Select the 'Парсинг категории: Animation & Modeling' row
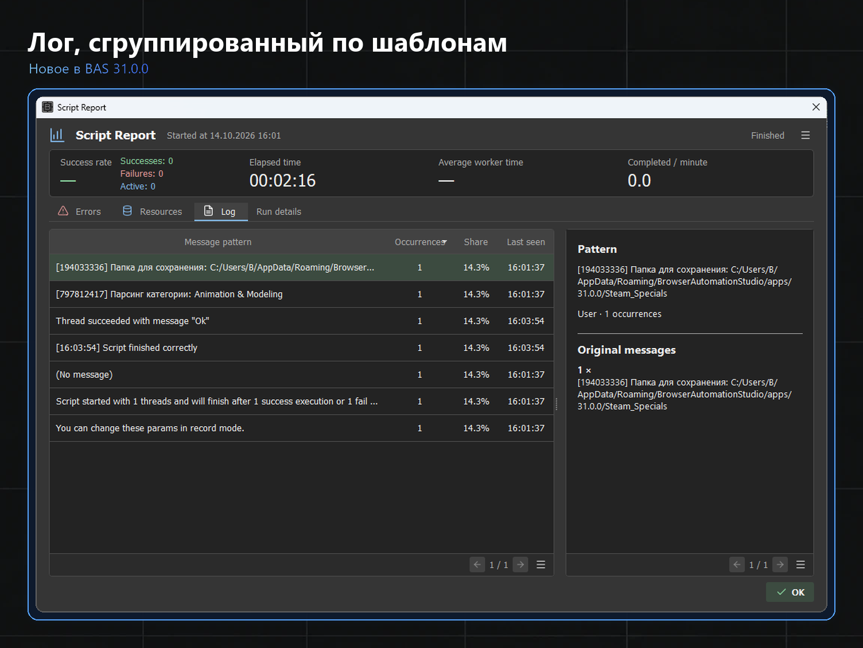This screenshot has height=648, width=863. pyautogui.click(x=302, y=294)
